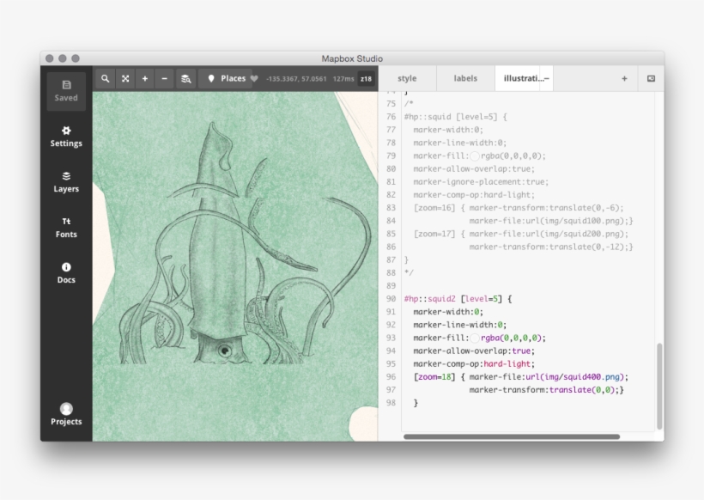The image size is (704, 500).
Task: Go to Projects in the sidebar
Action: [66, 414]
